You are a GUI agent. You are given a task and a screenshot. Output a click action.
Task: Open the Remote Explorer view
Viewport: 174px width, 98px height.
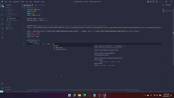(x=2, y=28)
